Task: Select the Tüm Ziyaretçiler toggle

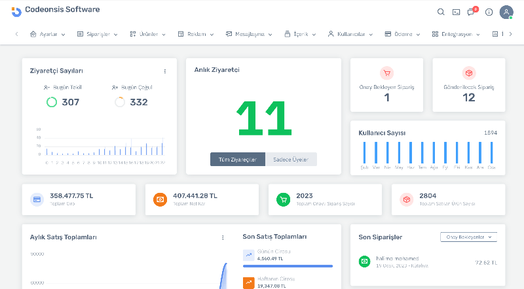Action: pyautogui.click(x=237, y=159)
